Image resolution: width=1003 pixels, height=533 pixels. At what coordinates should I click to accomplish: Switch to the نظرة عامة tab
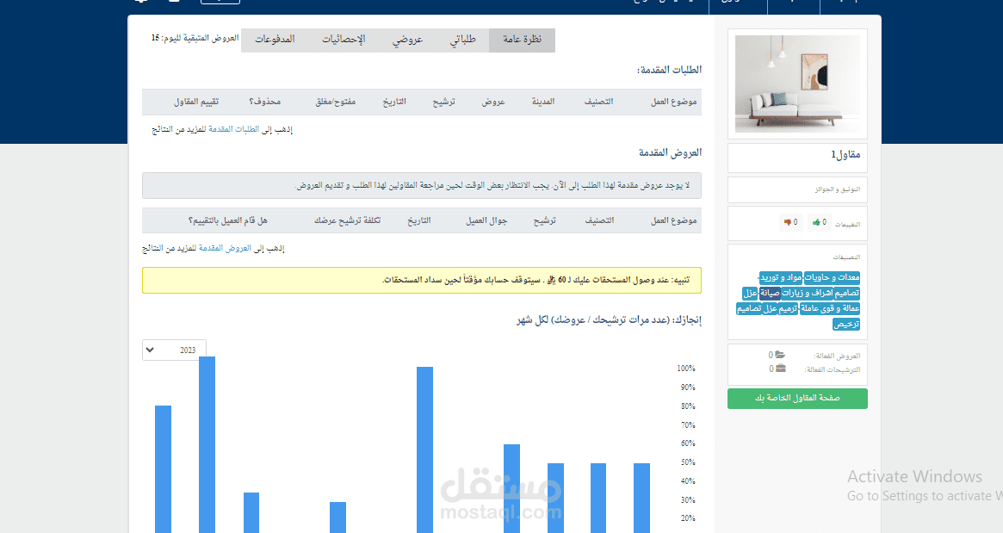pyautogui.click(x=522, y=40)
